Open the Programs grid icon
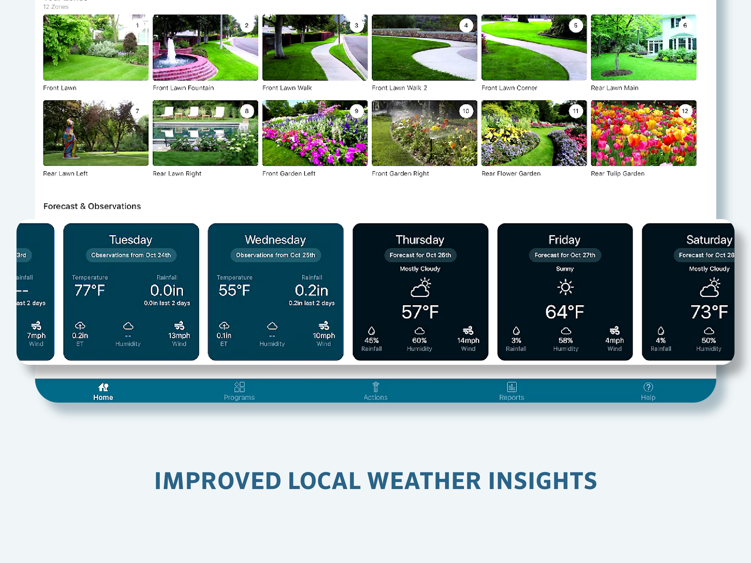This screenshot has height=563, width=751. (x=239, y=387)
